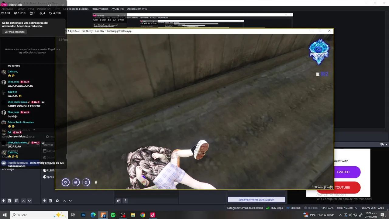Click chat user Edson Rubio González
This screenshot has width=389, height=219.
coord(21,122)
